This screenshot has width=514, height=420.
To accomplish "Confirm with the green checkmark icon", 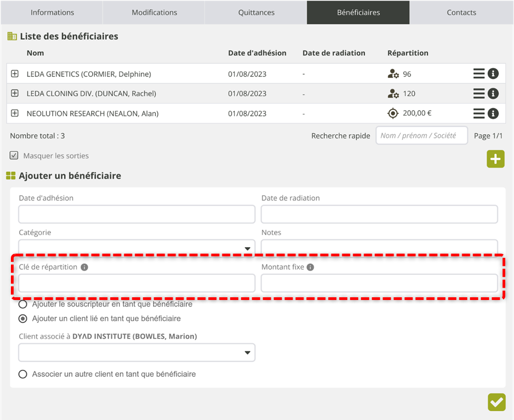I will [x=497, y=403].
